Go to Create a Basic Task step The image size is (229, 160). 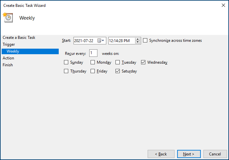[x=19, y=38]
